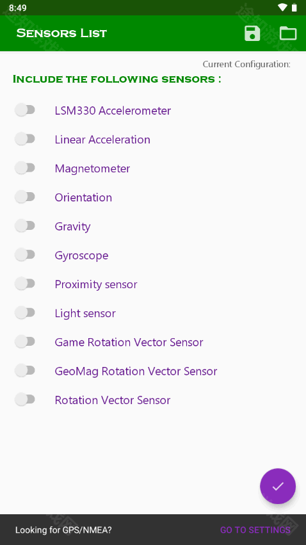This screenshot has height=545, width=306.
Task: Save configuration with the floppy disk icon
Action: click(x=252, y=33)
